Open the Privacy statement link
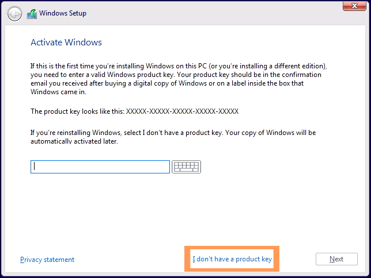The height and width of the screenshot is (278, 371). coord(47,260)
